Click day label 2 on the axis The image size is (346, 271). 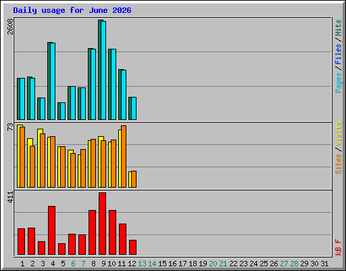[32, 264]
